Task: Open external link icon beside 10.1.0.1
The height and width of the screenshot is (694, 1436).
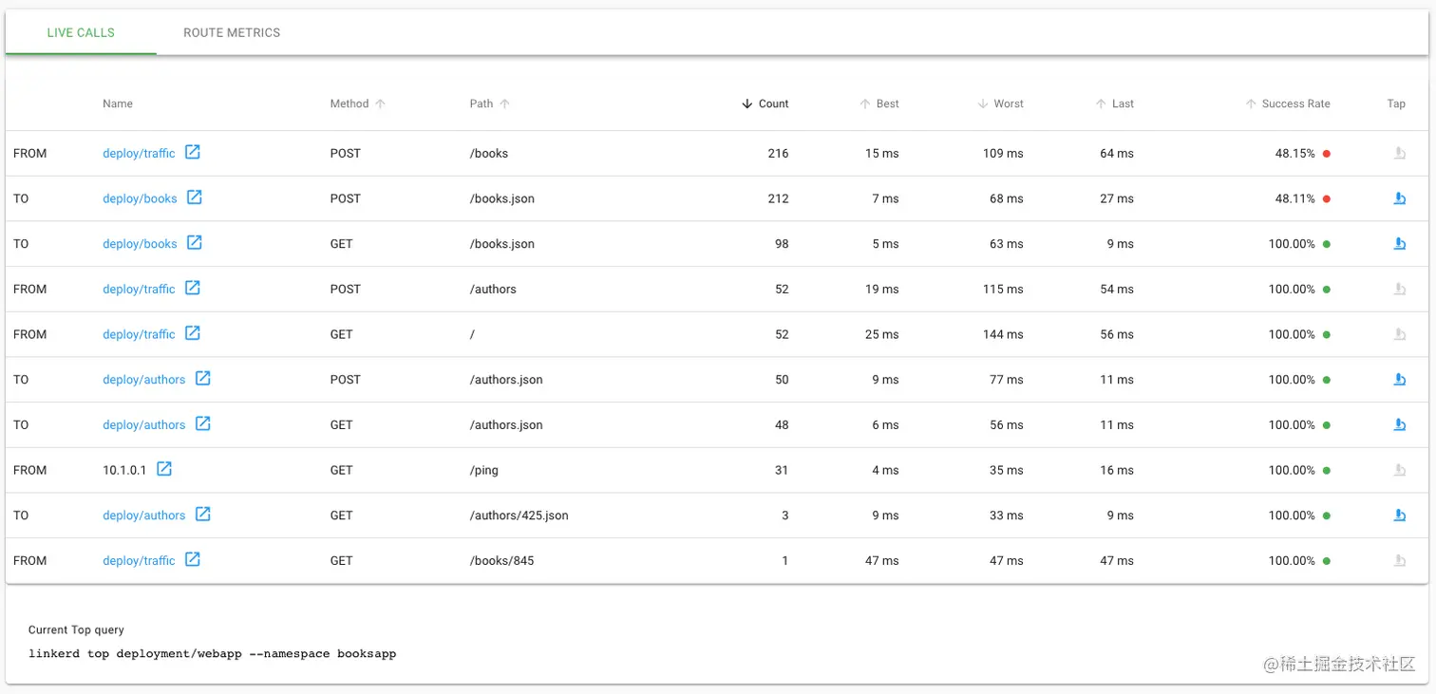Action: click(164, 469)
